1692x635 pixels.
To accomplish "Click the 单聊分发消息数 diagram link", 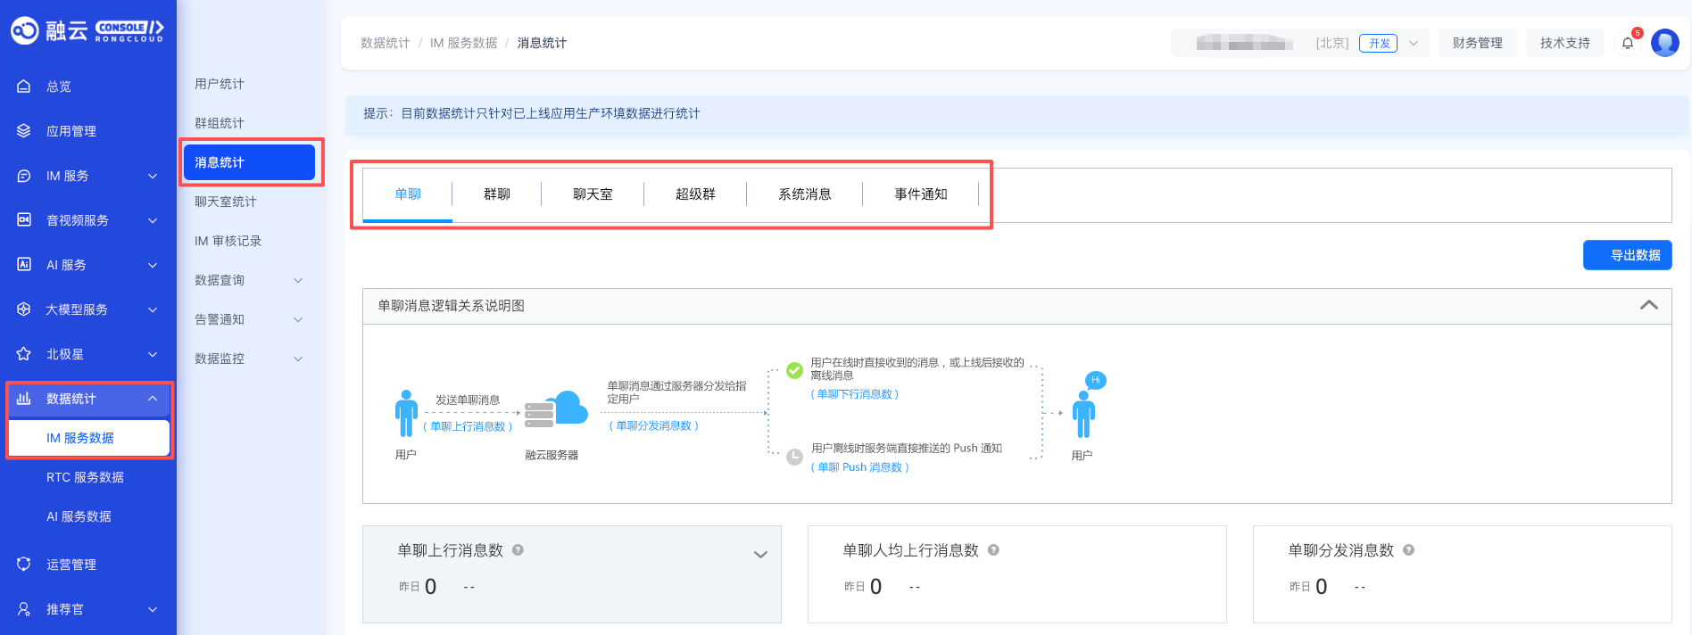I will (x=654, y=426).
